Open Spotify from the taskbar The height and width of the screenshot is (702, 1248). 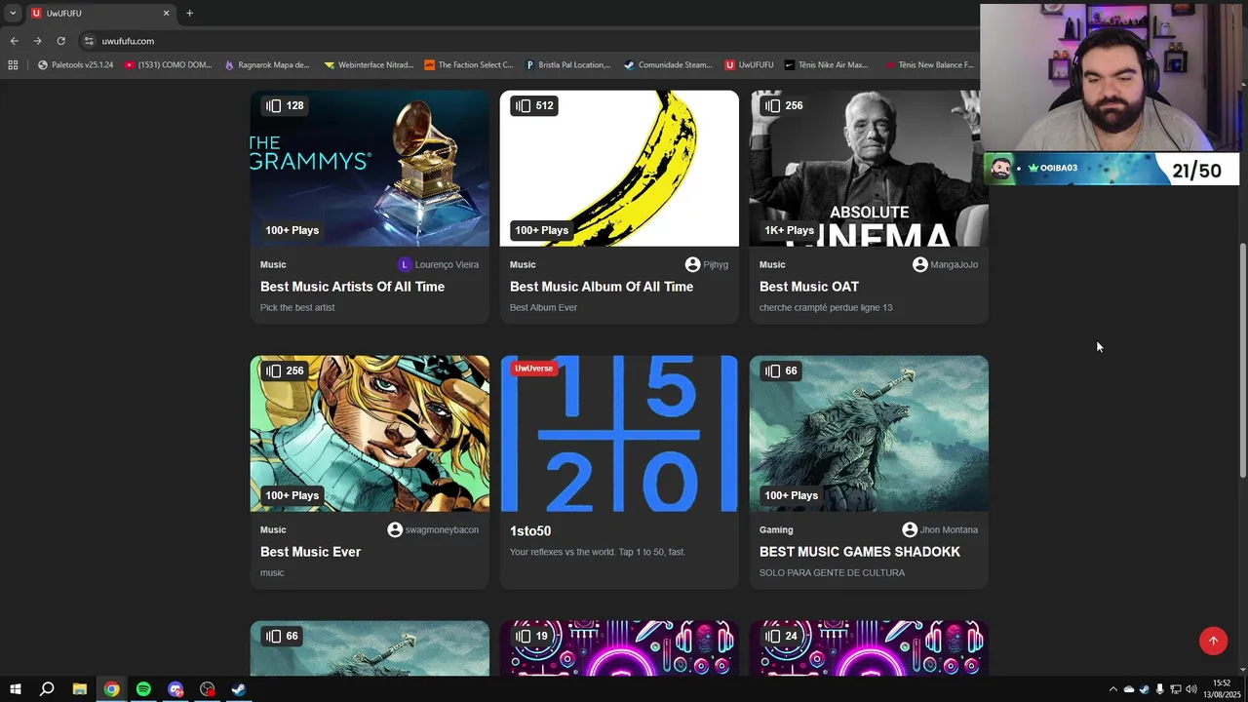click(x=143, y=689)
